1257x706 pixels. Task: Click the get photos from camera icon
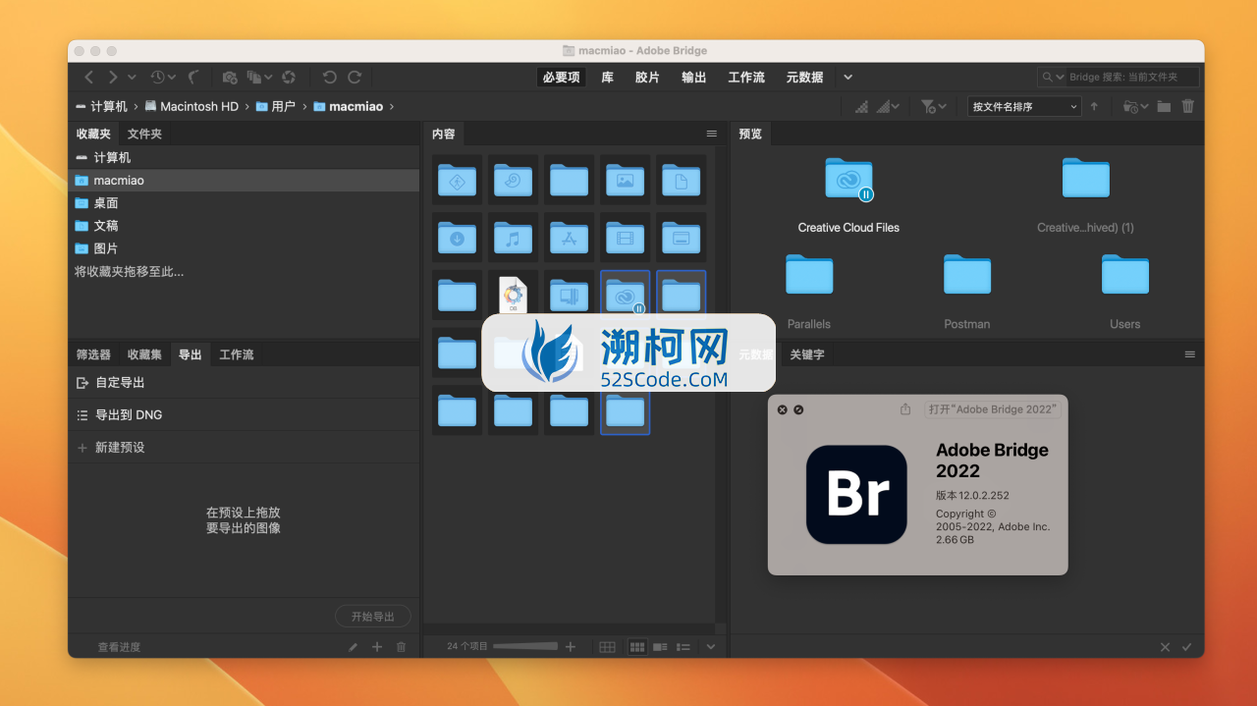pyautogui.click(x=230, y=77)
